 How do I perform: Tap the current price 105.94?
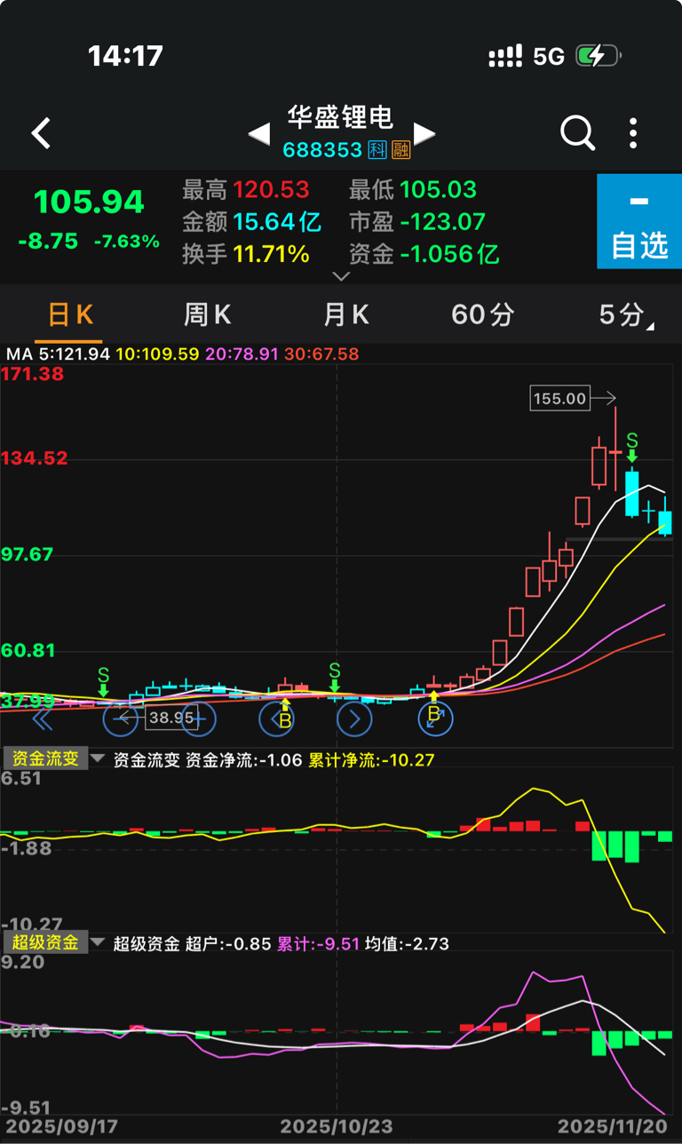(89, 203)
